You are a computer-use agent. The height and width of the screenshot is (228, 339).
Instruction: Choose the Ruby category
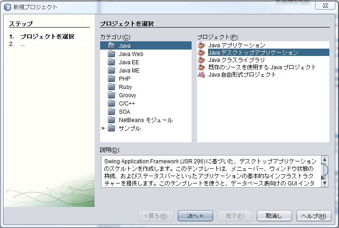coord(125,87)
